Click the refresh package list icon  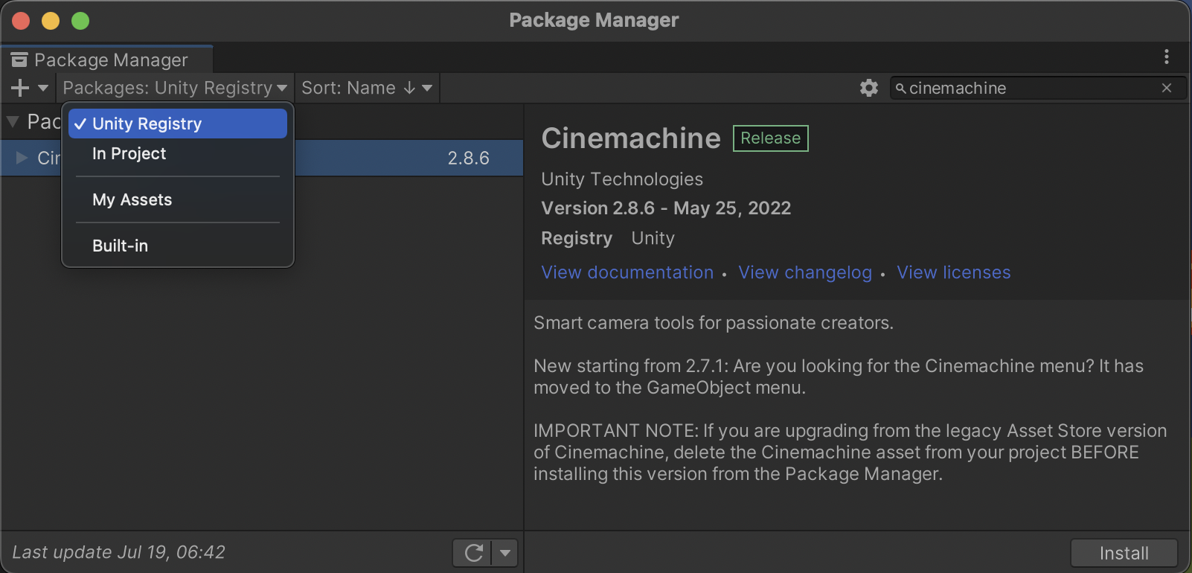pos(473,553)
